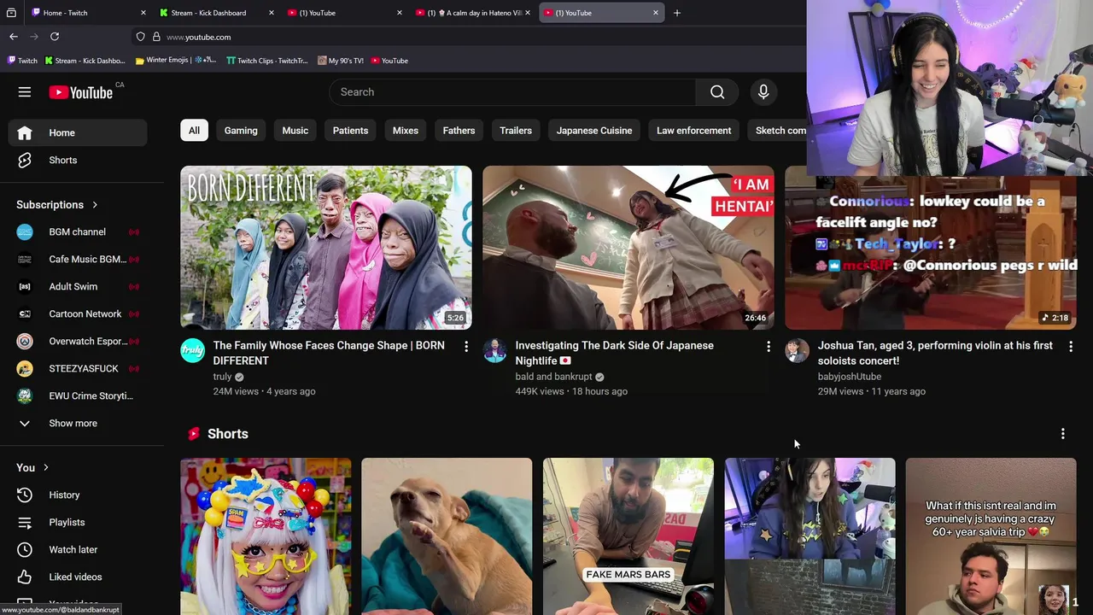
Task: Click bald and bankrupt channel avatar
Action: pyautogui.click(x=495, y=350)
